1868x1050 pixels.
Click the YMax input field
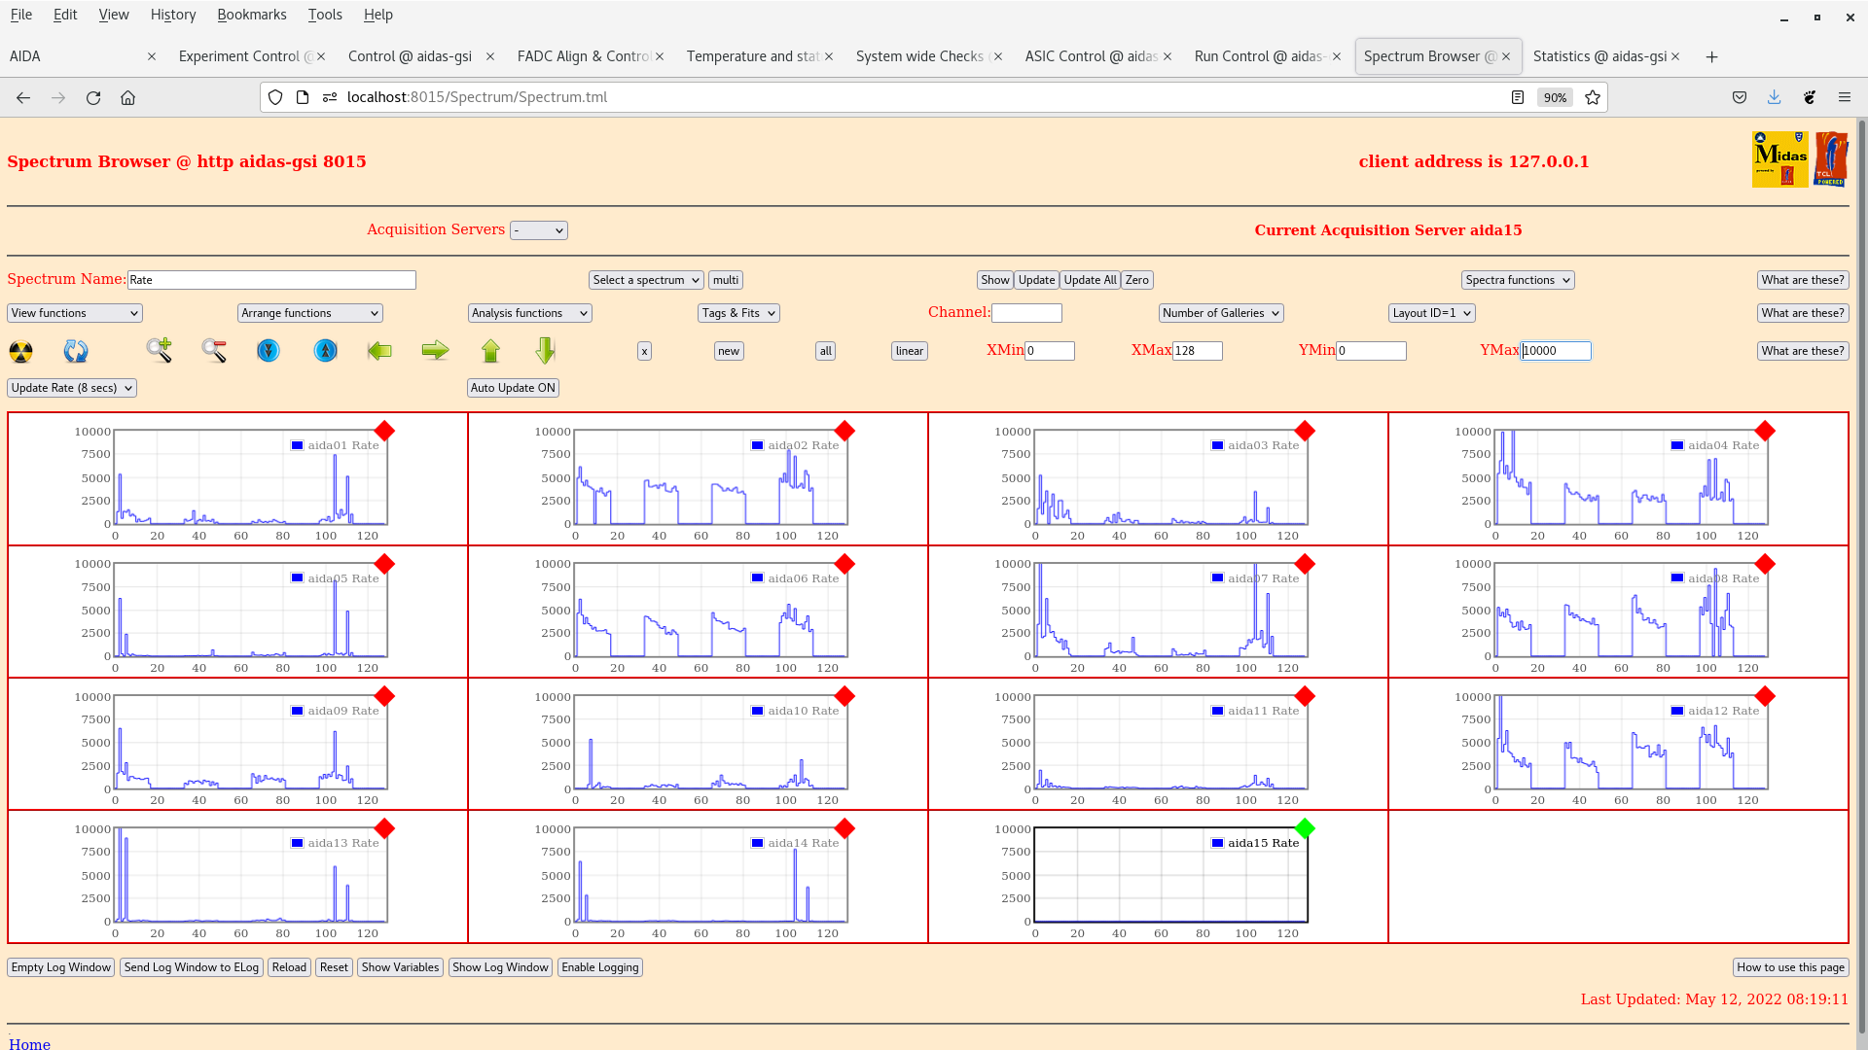1556,351
